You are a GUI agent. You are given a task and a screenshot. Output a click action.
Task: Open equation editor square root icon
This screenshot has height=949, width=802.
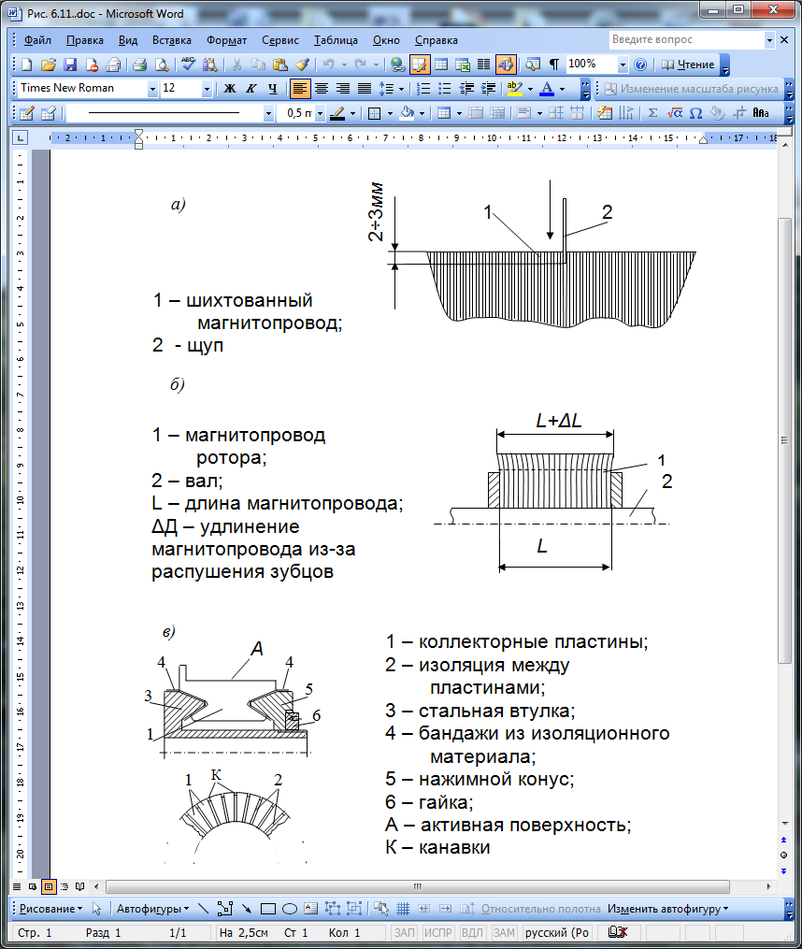click(675, 113)
